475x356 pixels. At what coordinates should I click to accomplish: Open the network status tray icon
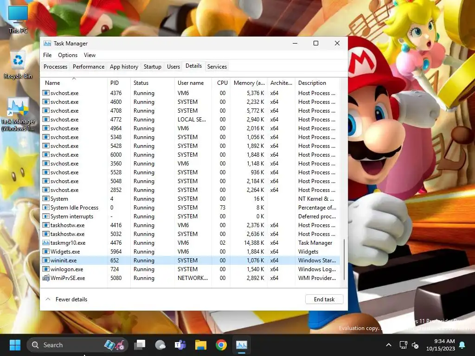(403, 345)
